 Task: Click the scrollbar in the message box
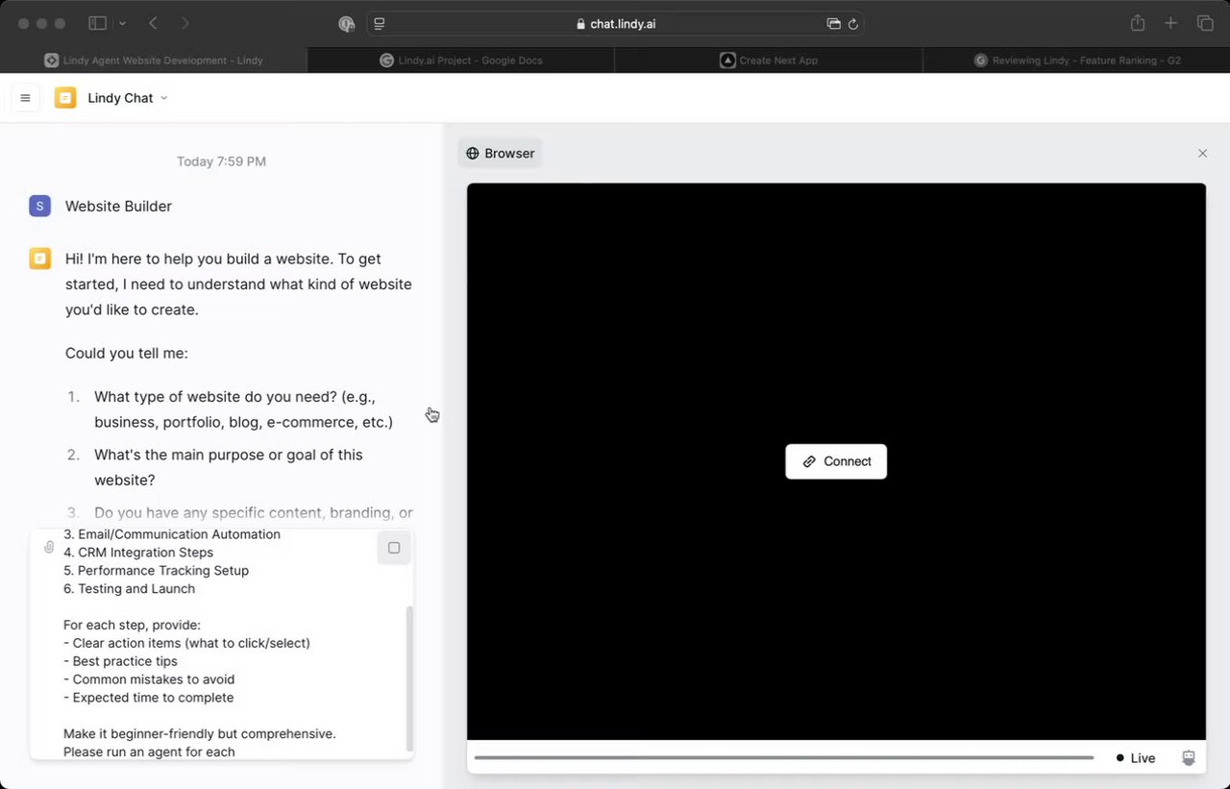click(x=409, y=678)
